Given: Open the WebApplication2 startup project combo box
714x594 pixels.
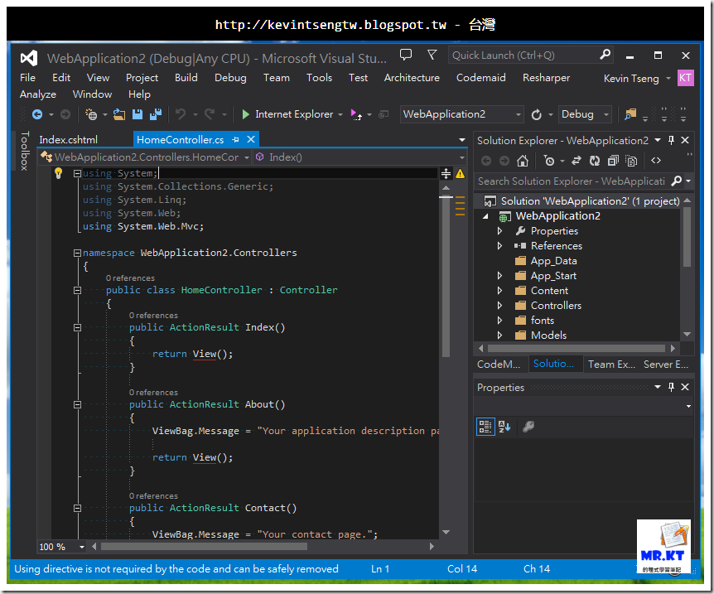Looking at the screenshot, I should pyautogui.click(x=461, y=114).
